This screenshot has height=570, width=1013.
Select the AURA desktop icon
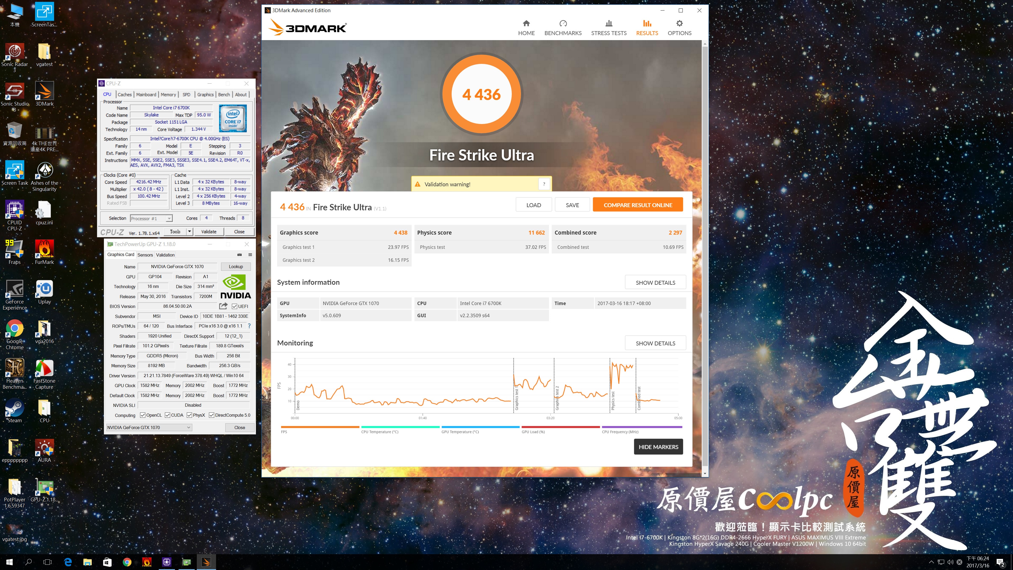pyautogui.click(x=44, y=450)
